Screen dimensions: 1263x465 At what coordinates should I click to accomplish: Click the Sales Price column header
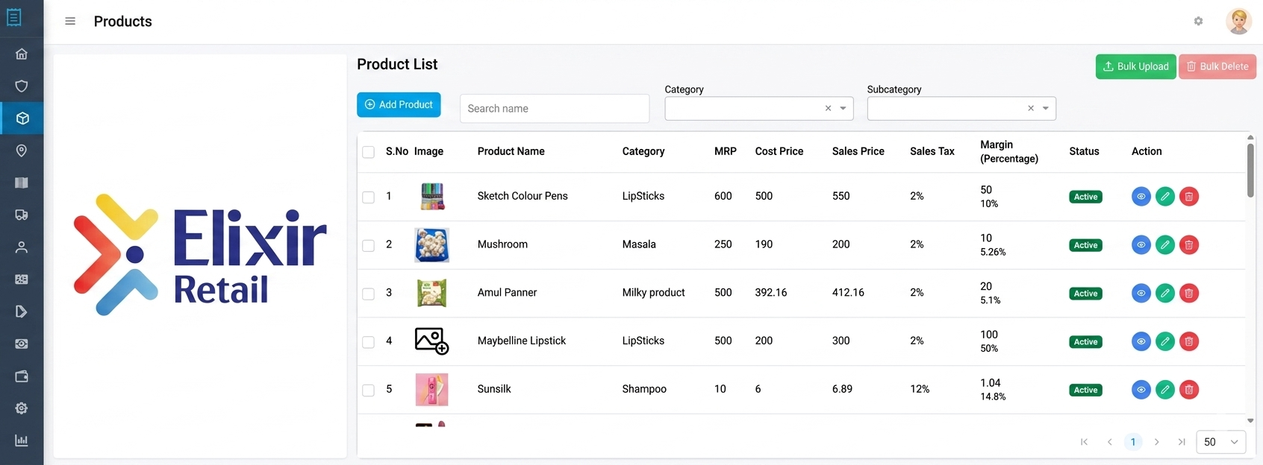(858, 151)
